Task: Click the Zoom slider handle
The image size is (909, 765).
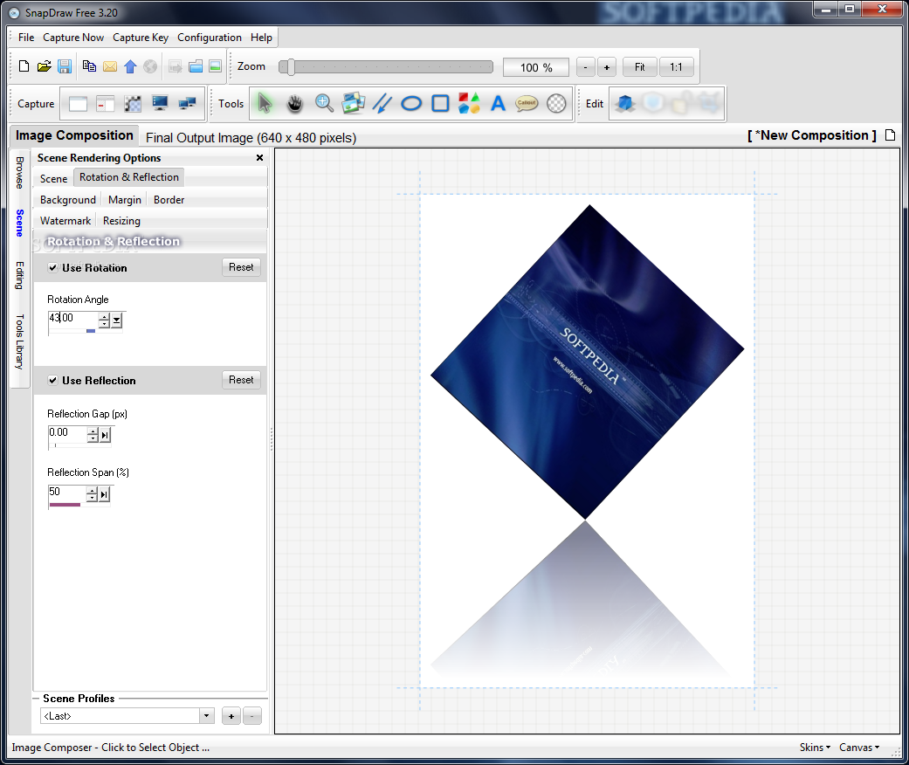Action: tap(291, 66)
